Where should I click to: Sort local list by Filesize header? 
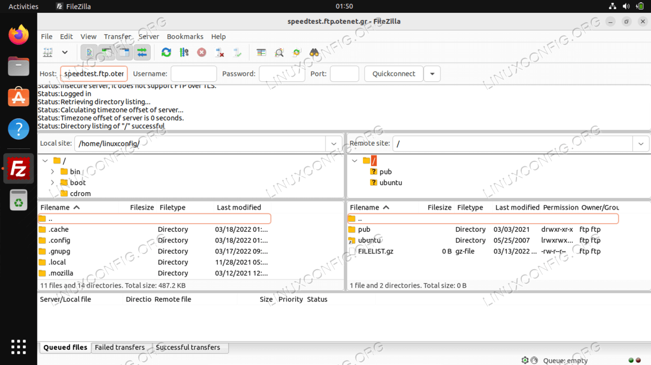coord(142,207)
